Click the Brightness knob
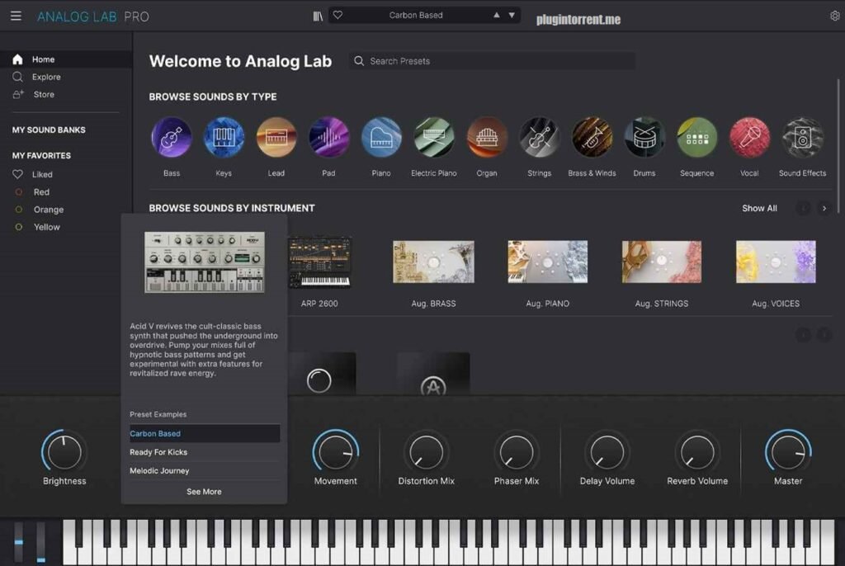 tap(64, 451)
